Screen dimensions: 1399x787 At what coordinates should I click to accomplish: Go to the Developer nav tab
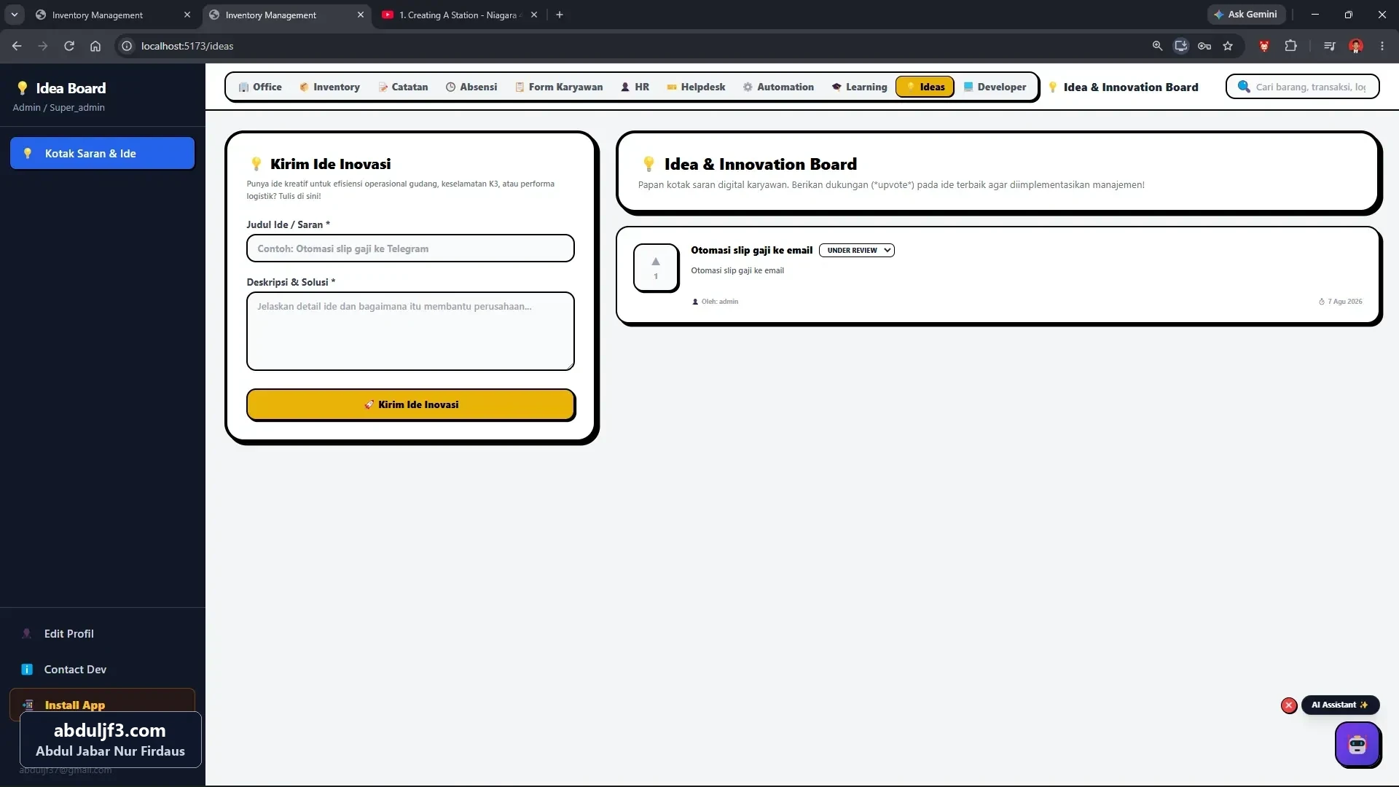click(995, 87)
